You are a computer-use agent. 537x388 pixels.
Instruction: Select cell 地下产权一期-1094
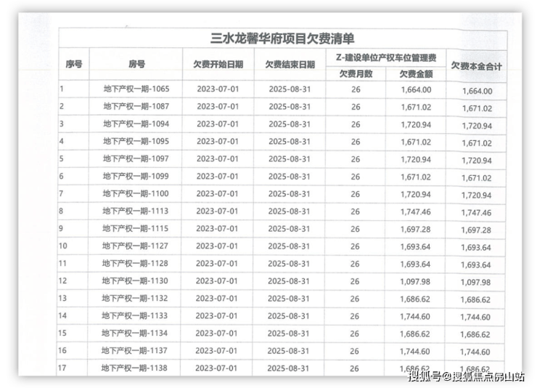pyautogui.click(x=136, y=124)
